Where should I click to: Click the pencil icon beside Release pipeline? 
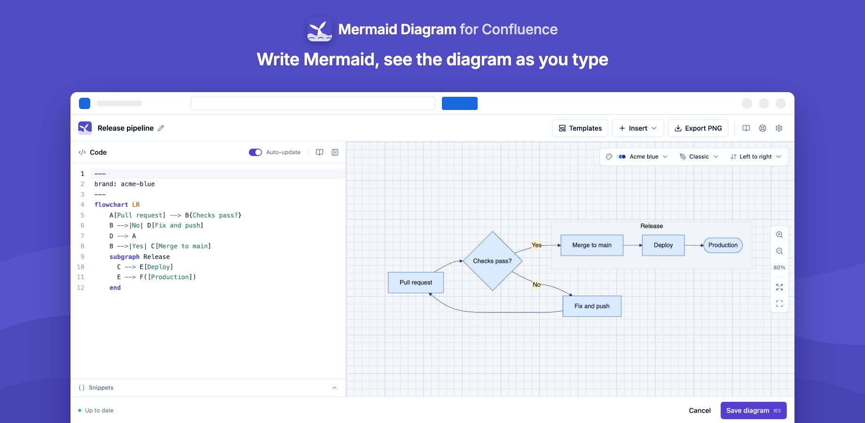click(161, 128)
